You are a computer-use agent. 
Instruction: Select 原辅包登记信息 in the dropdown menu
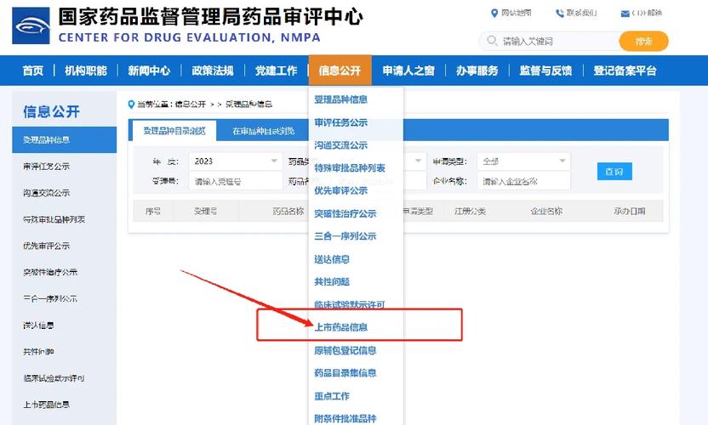tap(345, 350)
